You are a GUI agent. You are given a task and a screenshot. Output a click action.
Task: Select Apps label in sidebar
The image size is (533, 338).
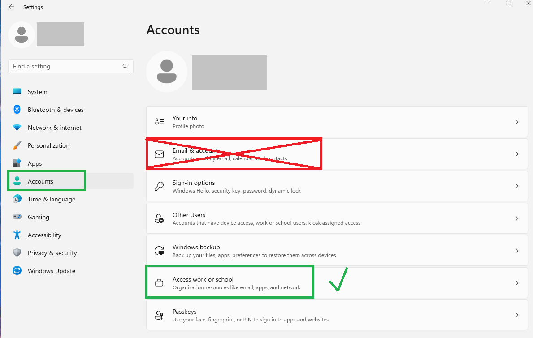[35, 163]
